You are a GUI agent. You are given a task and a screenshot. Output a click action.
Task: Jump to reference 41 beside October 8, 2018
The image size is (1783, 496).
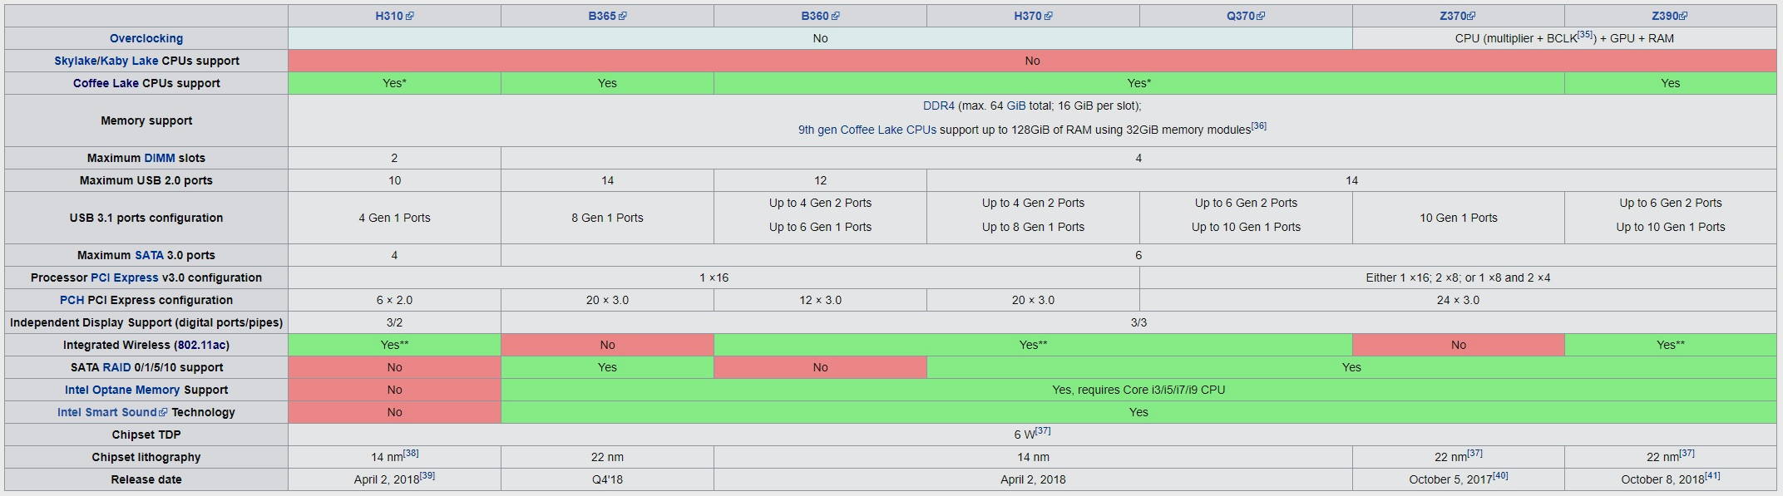1712,476
